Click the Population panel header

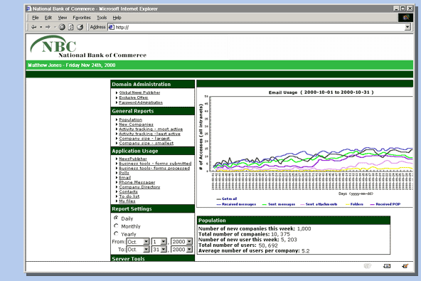tap(294, 221)
